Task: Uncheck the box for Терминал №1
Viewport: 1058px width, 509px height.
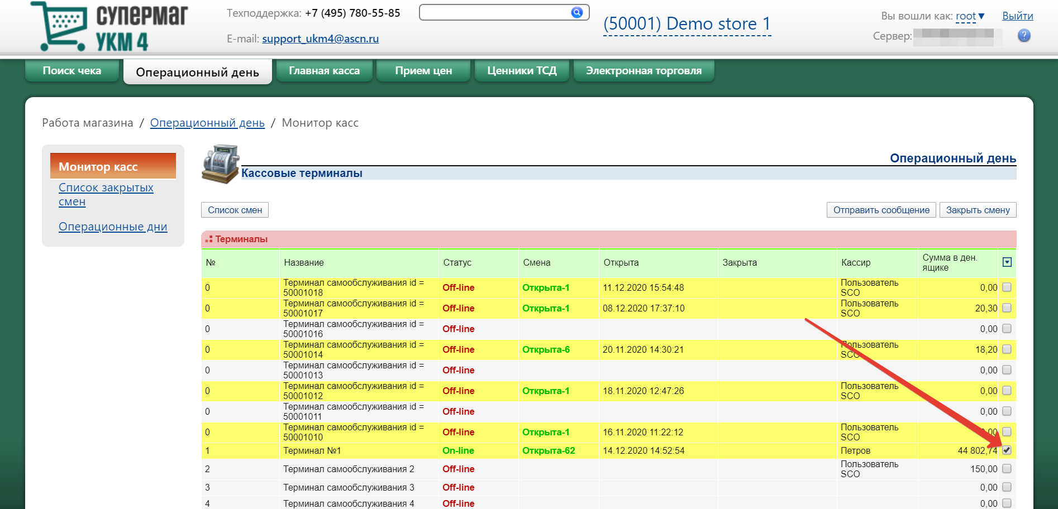Action: point(1007,450)
